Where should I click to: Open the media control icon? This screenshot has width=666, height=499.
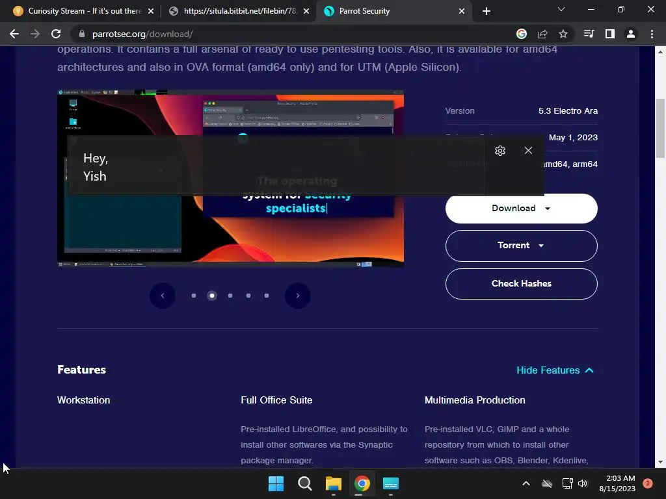[589, 34]
